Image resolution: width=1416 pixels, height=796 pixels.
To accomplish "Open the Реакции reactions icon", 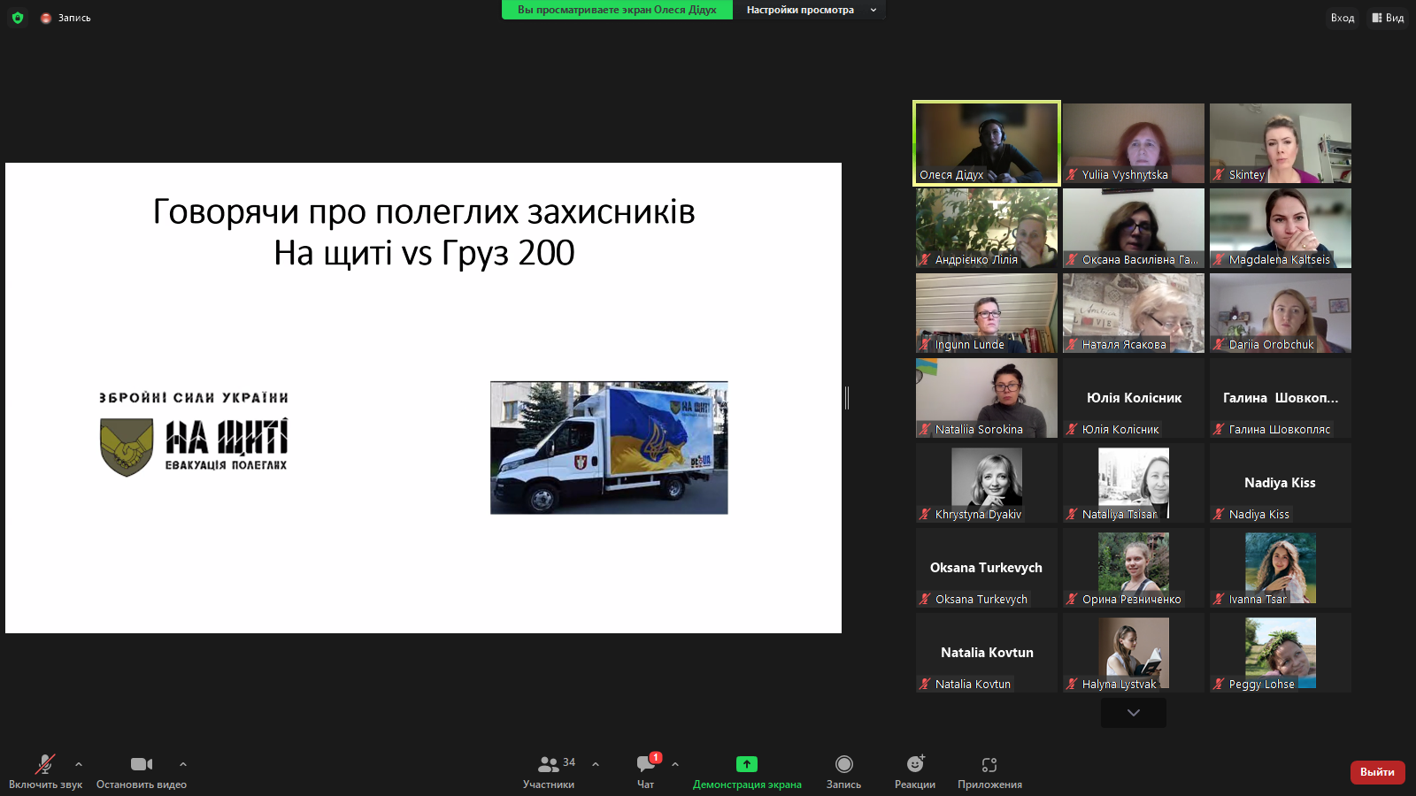I will point(915,764).
